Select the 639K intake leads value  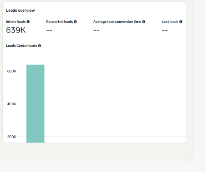coord(16,30)
